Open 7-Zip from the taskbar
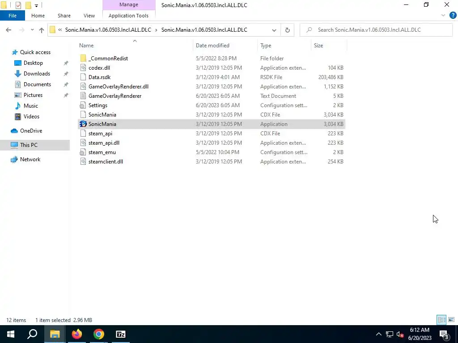458x343 pixels. 121,334
